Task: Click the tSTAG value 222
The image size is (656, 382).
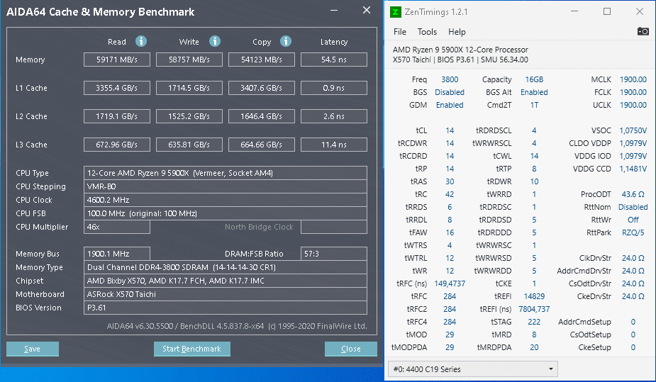Action: 534,322
